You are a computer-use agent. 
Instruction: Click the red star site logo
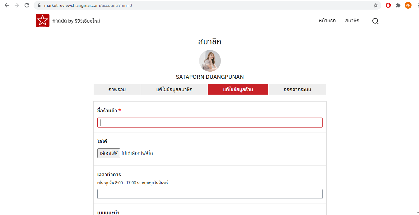(43, 21)
